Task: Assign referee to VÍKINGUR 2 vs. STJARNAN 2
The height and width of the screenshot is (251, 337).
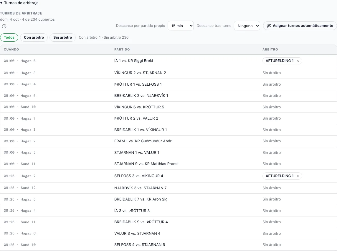Action: (272, 73)
